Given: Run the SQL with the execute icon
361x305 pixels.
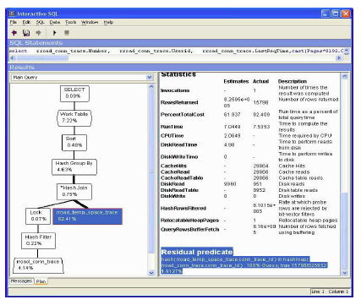Looking at the screenshot, I should click(55, 33).
